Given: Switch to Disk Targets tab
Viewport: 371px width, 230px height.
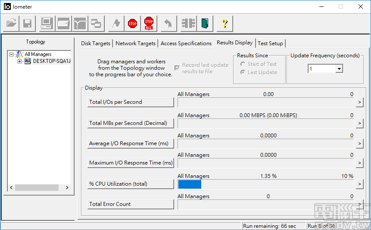Looking at the screenshot, I should tap(96, 44).
